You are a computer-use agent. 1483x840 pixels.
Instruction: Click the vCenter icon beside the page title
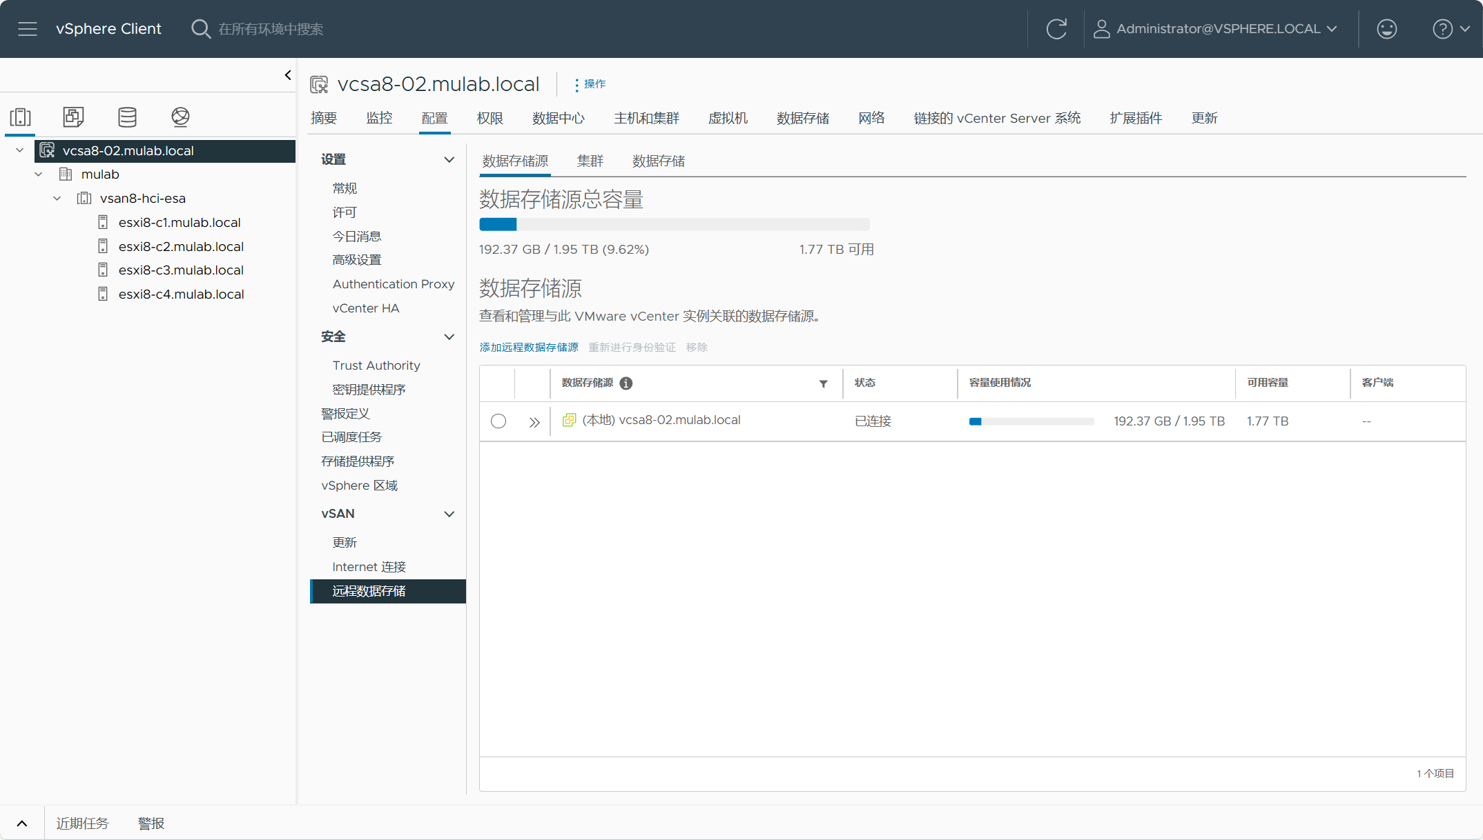click(319, 84)
